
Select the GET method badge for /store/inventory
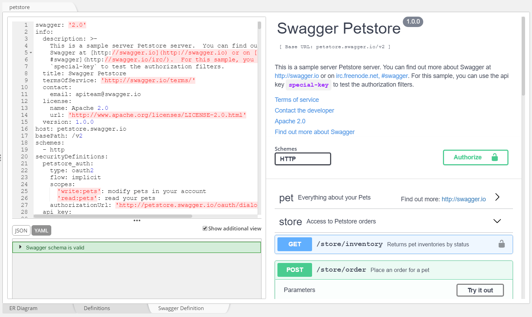294,244
